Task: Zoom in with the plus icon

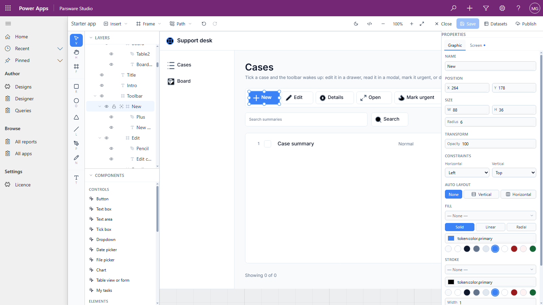Action: click(412, 24)
